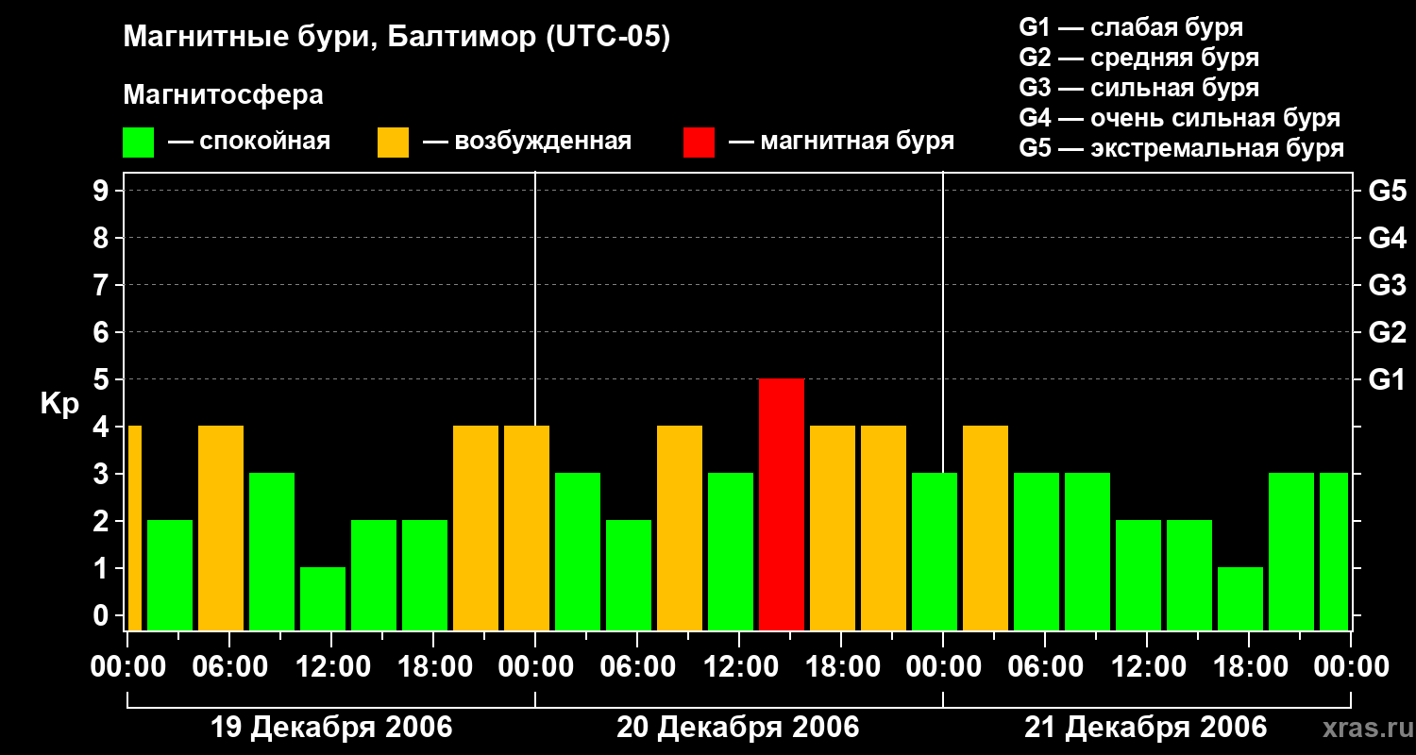Click the Kp axis label
1416x755 pixels.
click(59, 404)
